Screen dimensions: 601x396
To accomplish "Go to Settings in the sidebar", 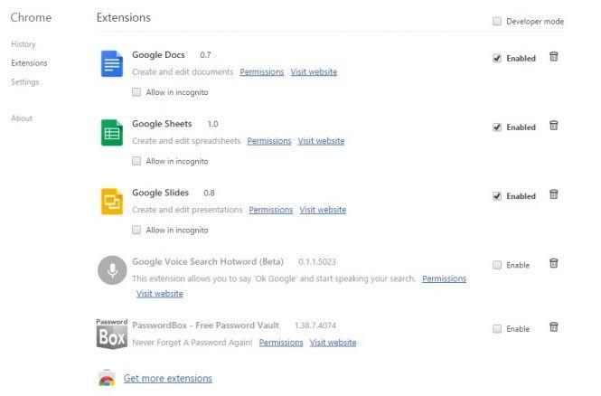I will pyautogui.click(x=25, y=82).
